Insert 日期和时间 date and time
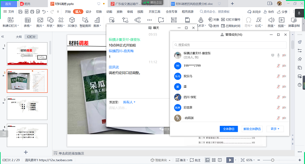305x164 pixels. click(x=231, y=26)
